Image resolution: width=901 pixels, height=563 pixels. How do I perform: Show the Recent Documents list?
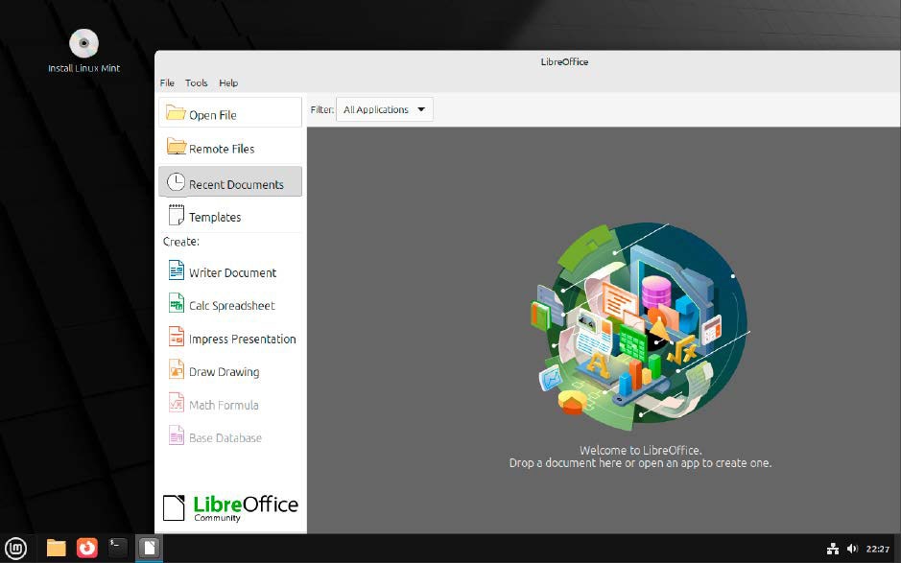(230, 183)
